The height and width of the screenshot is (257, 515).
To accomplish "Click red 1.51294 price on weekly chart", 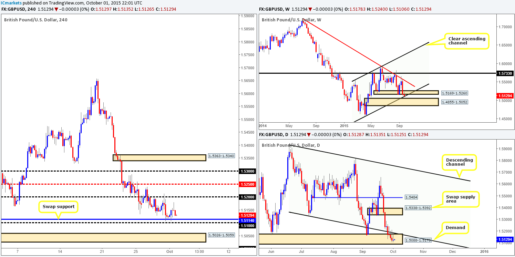I will coord(505,95).
